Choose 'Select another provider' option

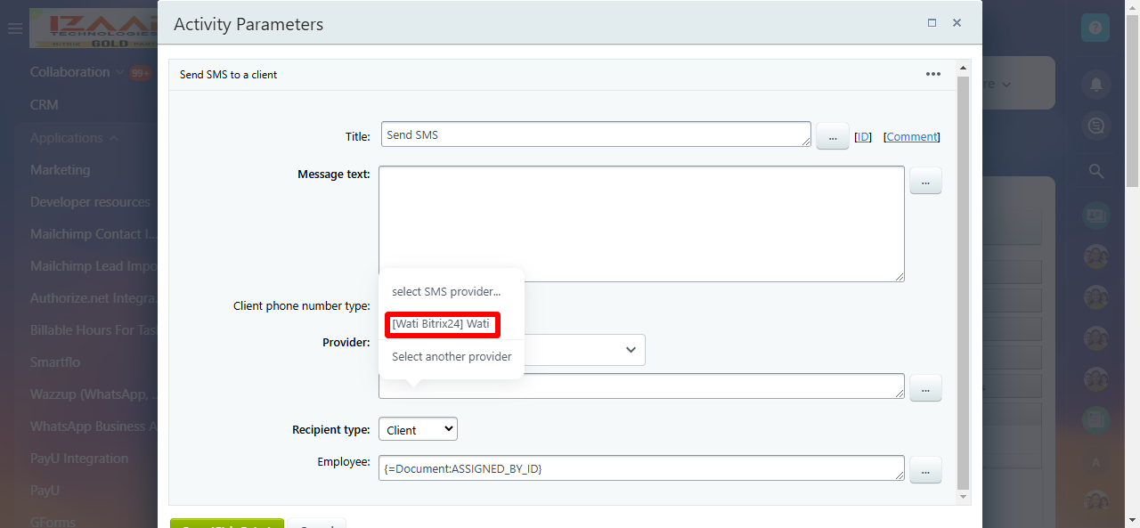[x=452, y=356]
